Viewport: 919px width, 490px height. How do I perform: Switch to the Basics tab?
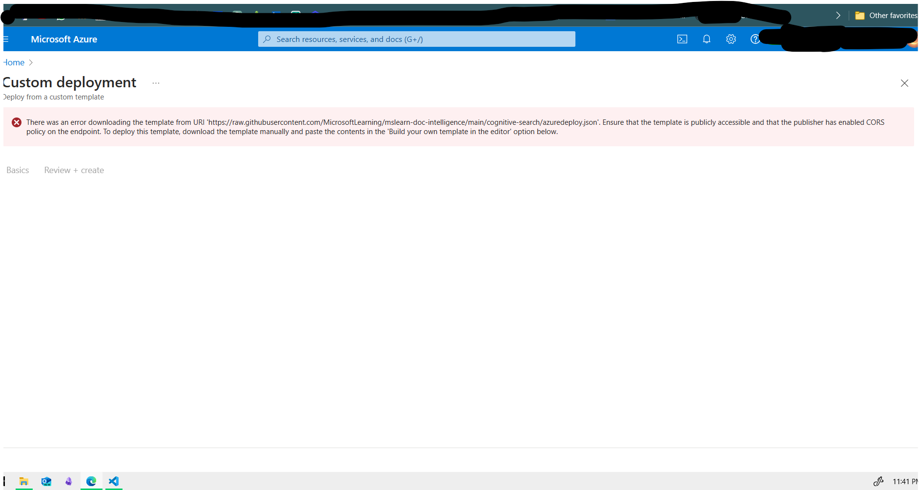pos(18,170)
